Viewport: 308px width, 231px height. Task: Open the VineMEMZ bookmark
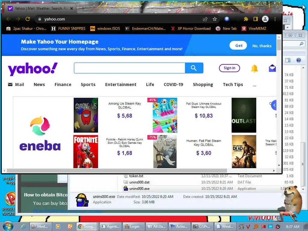click(254, 29)
